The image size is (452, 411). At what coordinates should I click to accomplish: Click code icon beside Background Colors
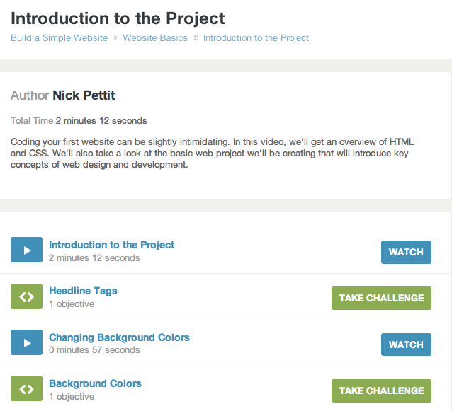point(26,389)
